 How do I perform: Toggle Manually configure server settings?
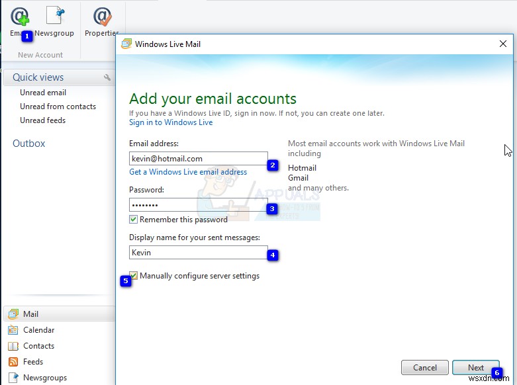point(133,276)
